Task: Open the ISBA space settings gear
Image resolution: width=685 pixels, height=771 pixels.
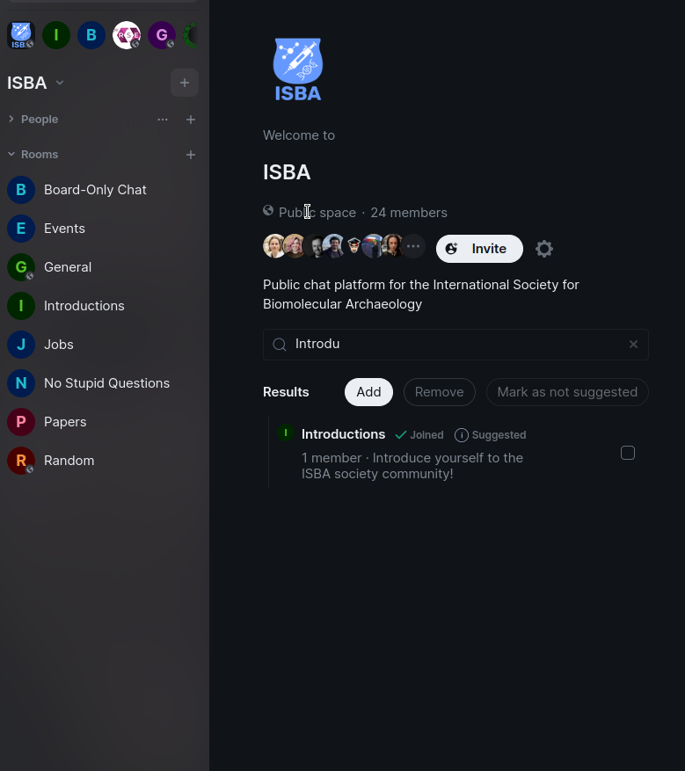Action: pyautogui.click(x=544, y=249)
